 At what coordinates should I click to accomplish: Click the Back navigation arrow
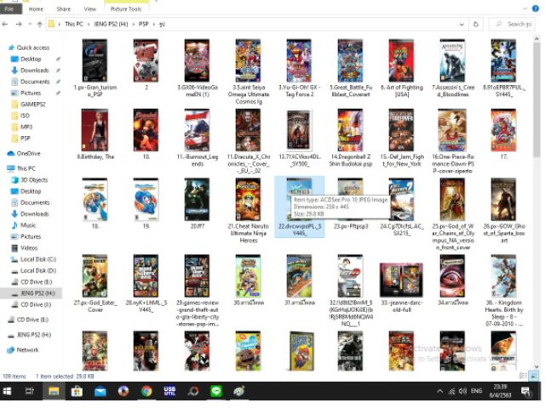(7, 25)
